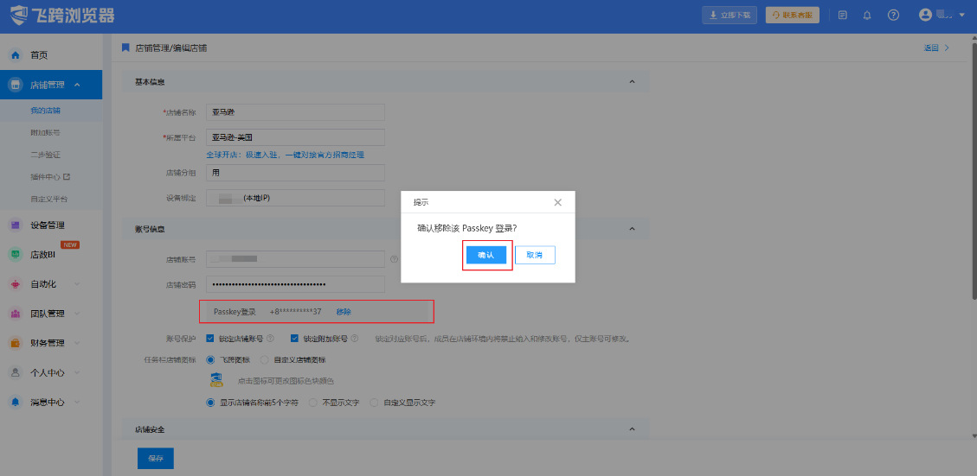Click the taskbar store icon preview
Screen dimensions: 977x476
pos(217,379)
